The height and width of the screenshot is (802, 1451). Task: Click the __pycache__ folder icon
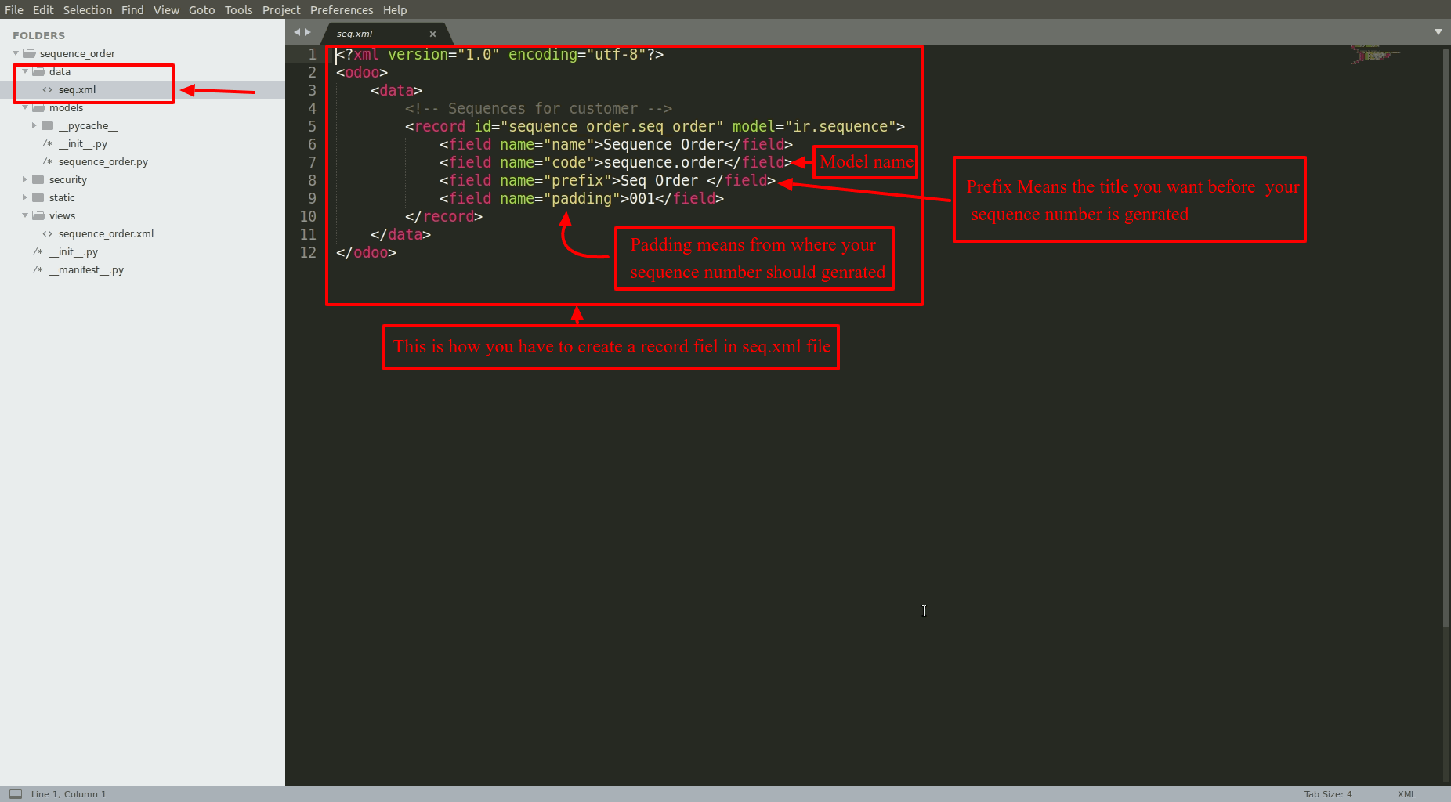[x=48, y=125]
